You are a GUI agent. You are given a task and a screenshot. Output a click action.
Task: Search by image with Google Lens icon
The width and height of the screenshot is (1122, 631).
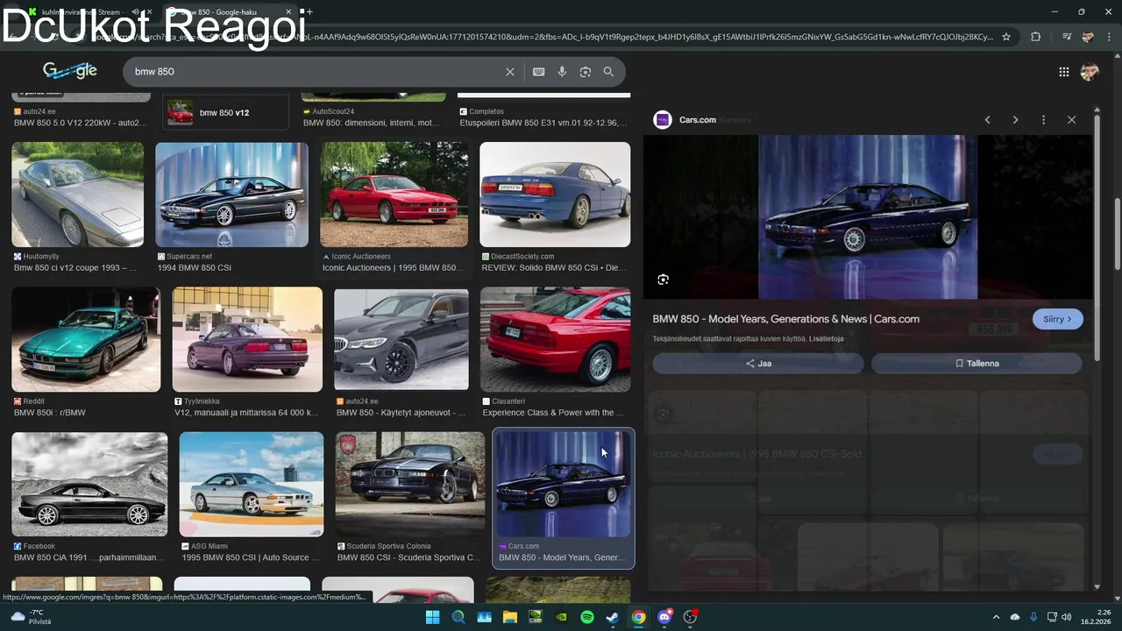(x=586, y=72)
